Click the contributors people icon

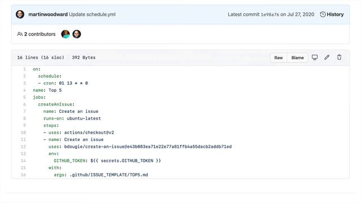[x=20, y=34]
